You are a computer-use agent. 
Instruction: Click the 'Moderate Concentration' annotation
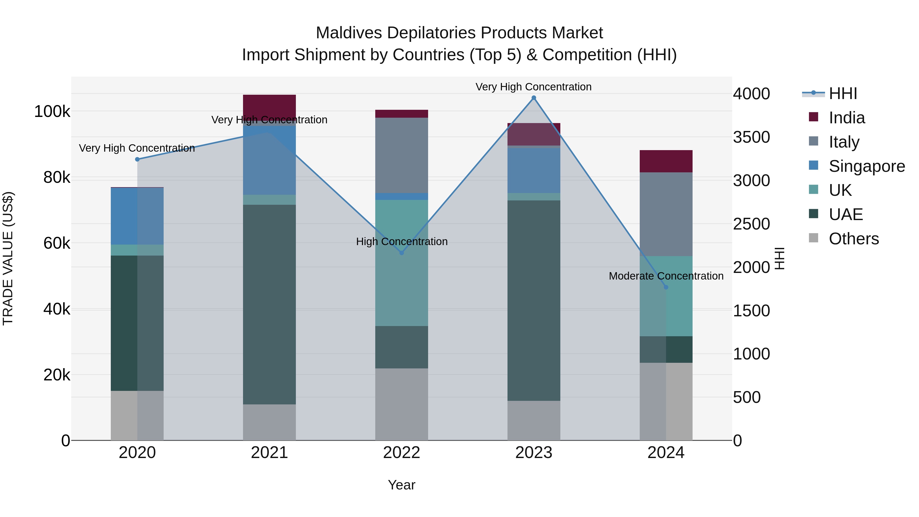click(x=666, y=276)
